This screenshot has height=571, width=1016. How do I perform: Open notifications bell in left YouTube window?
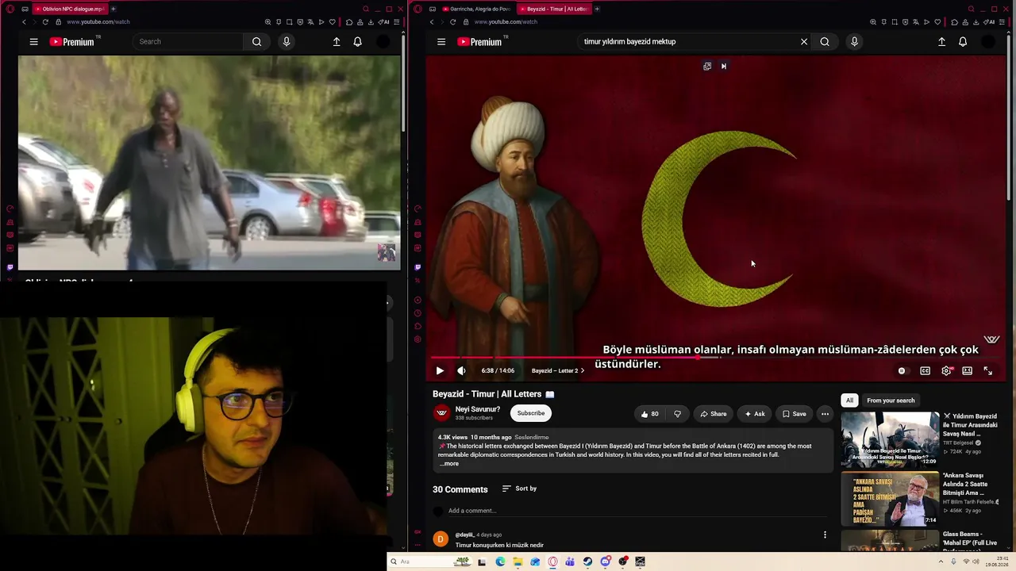pyautogui.click(x=357, y=42)
